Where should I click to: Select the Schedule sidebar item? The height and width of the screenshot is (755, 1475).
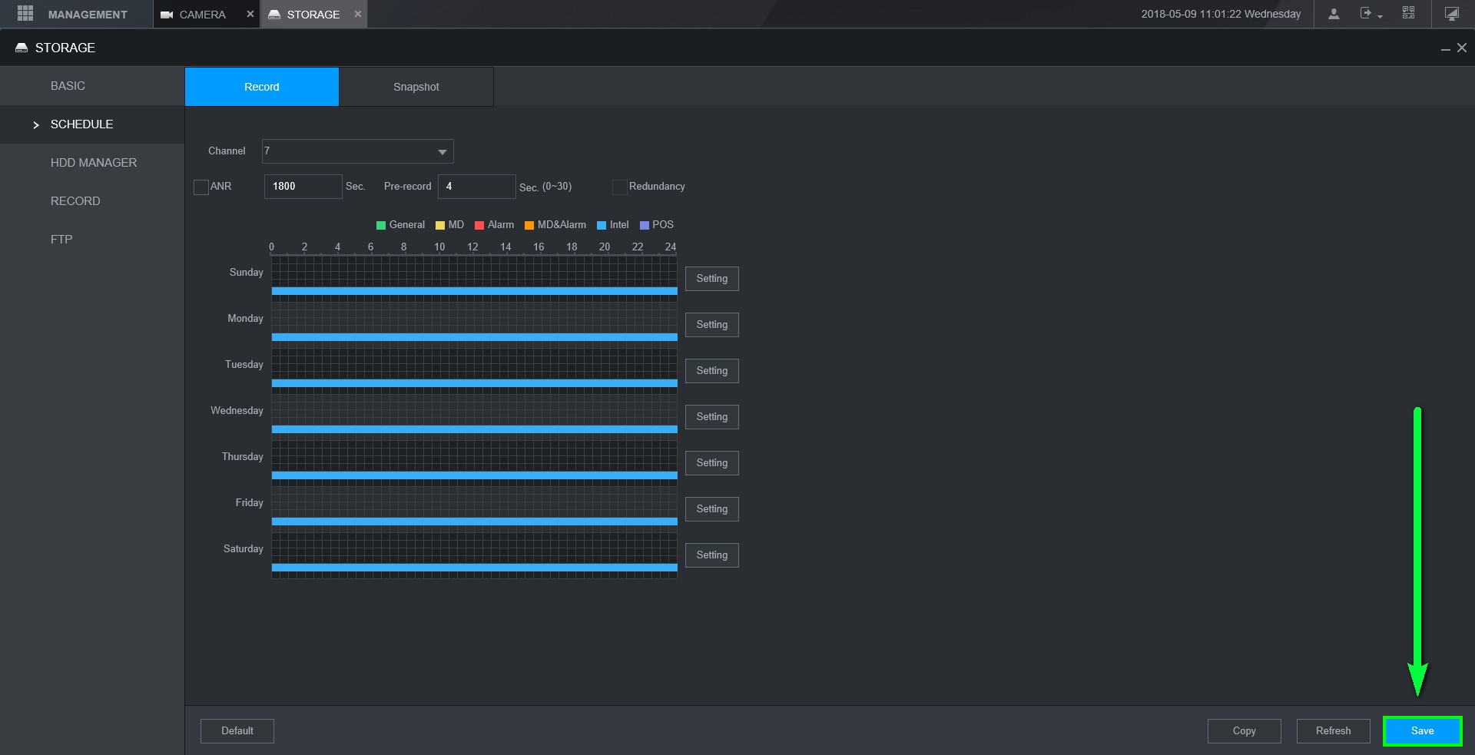(81, 124)
